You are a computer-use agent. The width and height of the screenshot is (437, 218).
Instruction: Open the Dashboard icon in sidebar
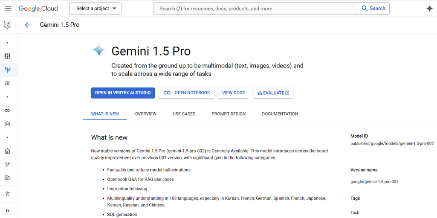8,56
